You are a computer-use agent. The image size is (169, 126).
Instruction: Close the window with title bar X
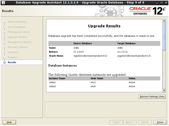click(166, 3)
